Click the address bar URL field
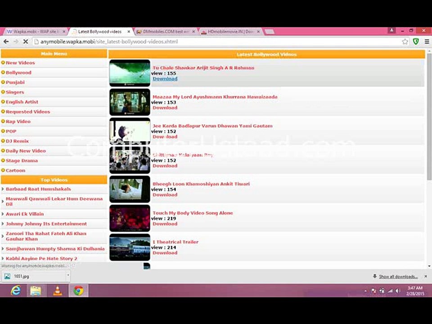Screen dimensions: 432x324 218,41
